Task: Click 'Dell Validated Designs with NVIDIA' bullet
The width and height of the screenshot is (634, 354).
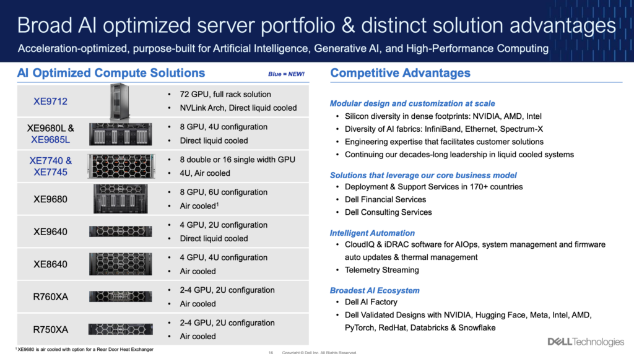Action: tap(468, 321)
